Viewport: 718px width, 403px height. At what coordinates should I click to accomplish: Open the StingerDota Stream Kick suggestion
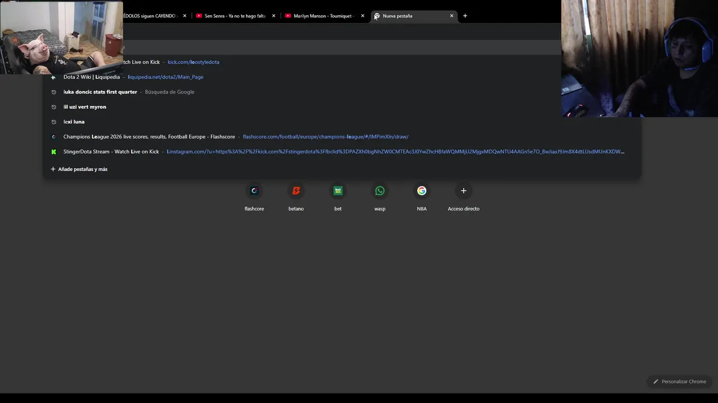coord(342,152)
